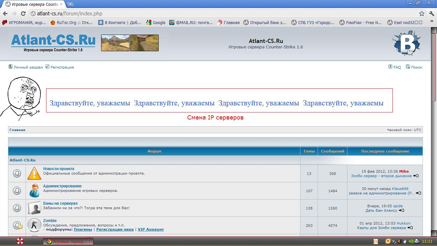Click forum status icon for Баны на серверах row
Viewport: 437px width, 246px height.
17,208
